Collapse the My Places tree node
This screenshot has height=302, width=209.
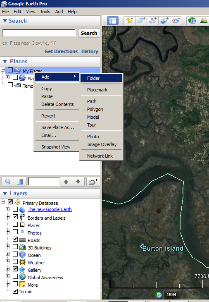pyautogui.click(x=3, y=70)
